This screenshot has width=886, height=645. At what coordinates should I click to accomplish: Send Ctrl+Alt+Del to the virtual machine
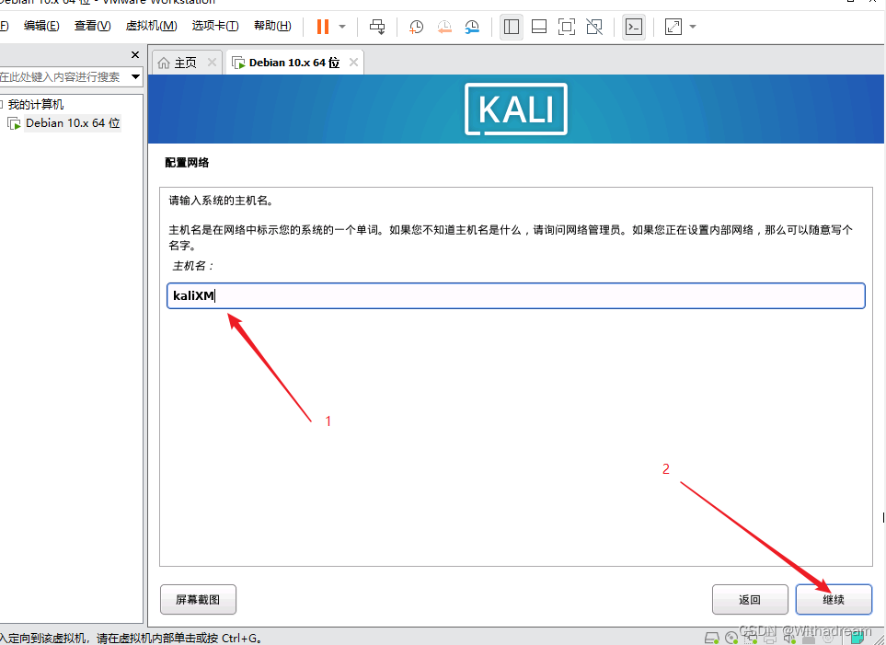[377, 27]
